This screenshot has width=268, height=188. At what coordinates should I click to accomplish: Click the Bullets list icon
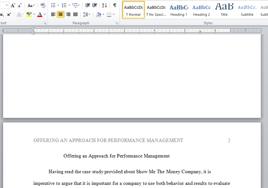[x=53, y=5]
